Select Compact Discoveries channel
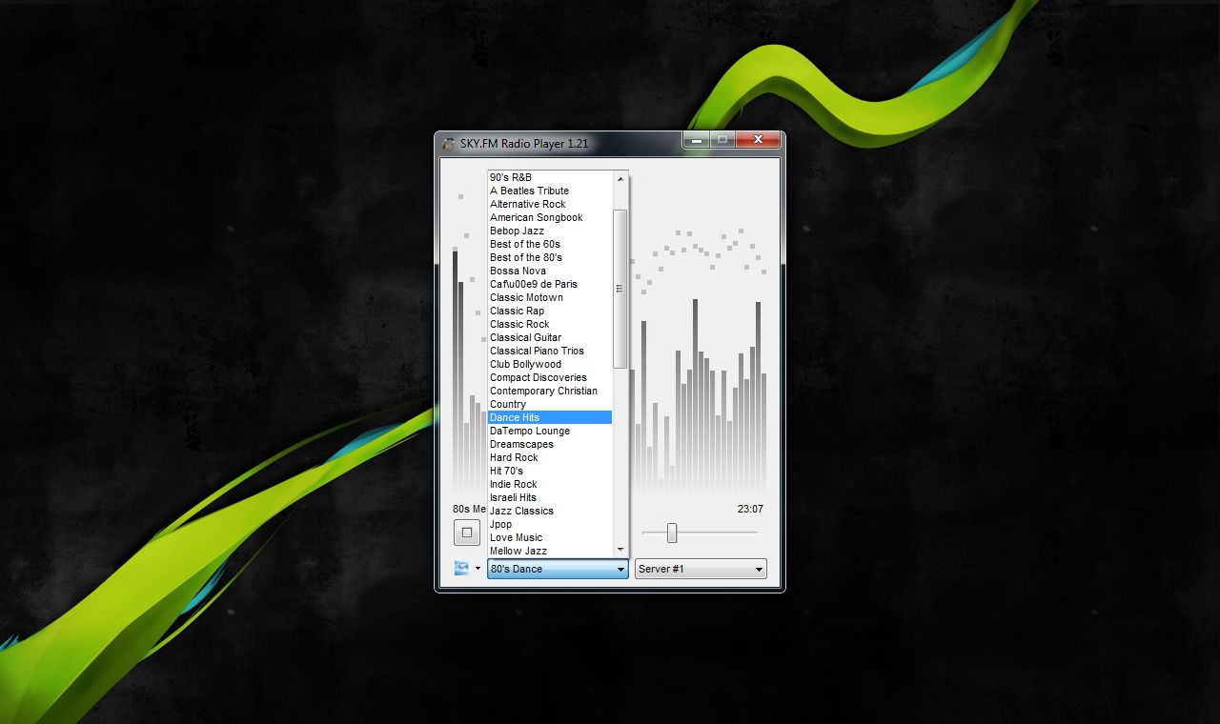Viewport: 1220px width, 724px height. point(549,377)
